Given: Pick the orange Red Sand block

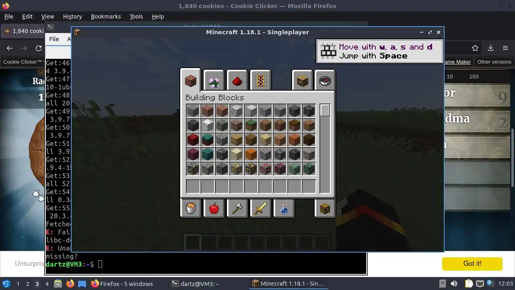Looking at the screenshot, I should [251, 154].
